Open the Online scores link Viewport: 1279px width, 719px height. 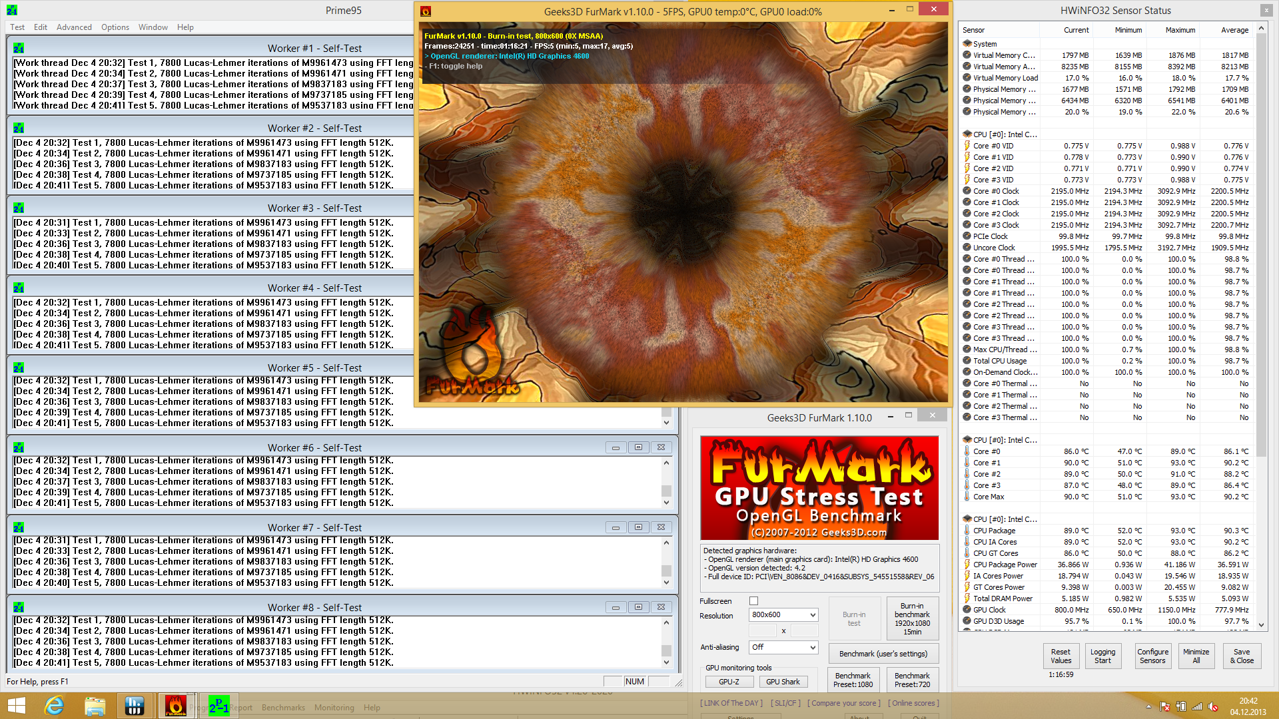pos(913,703)
